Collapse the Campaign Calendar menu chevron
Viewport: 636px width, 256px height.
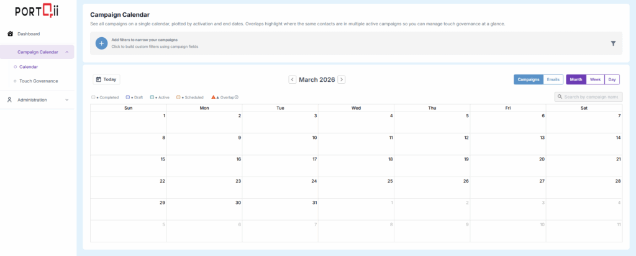66,52
